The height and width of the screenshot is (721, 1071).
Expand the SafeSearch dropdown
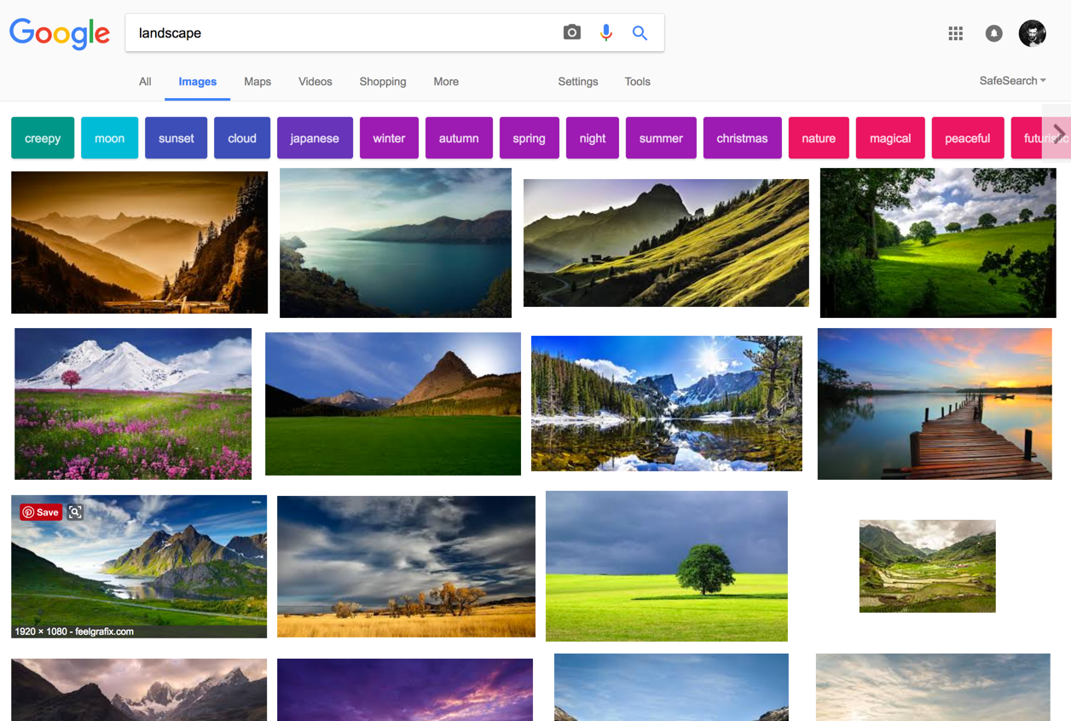[1013, 81]
